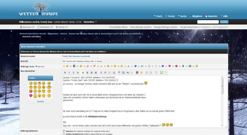Viewport: 247px width, 135px height.
Task: Center align the message text
Action: pyautogui.click(x=87, y=73)
